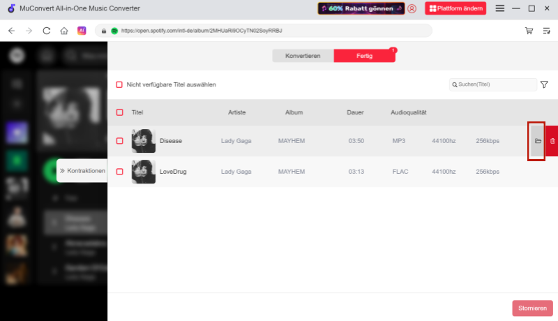The height and width of the screenshot is (321, 558).
Task: Click the purple AI icon in toolbar
Action: 82,31
